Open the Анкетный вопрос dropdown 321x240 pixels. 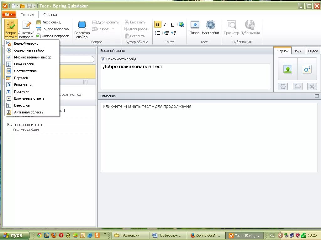tap(26, 29)
